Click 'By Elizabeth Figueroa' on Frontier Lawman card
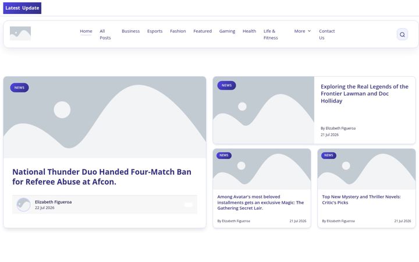 click(x=338, y=128)
